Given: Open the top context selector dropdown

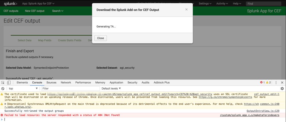Looking at the screenshot, I should click(23, 89).
